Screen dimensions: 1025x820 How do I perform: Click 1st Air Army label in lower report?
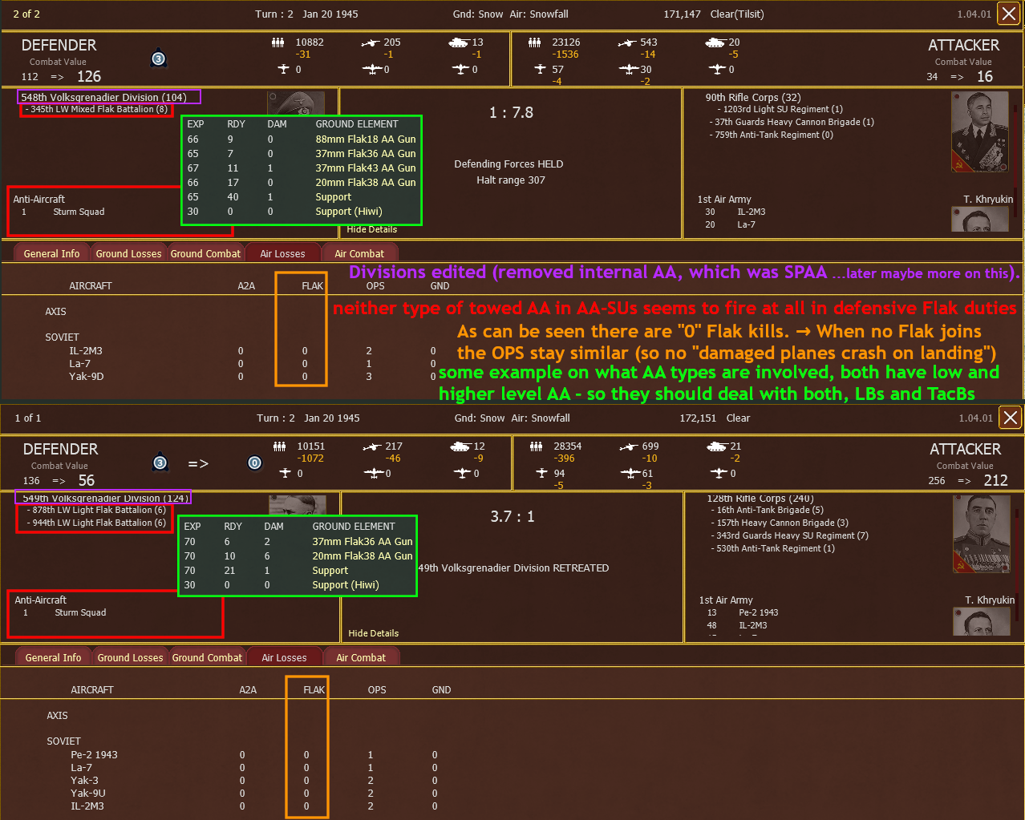[726, 600]
